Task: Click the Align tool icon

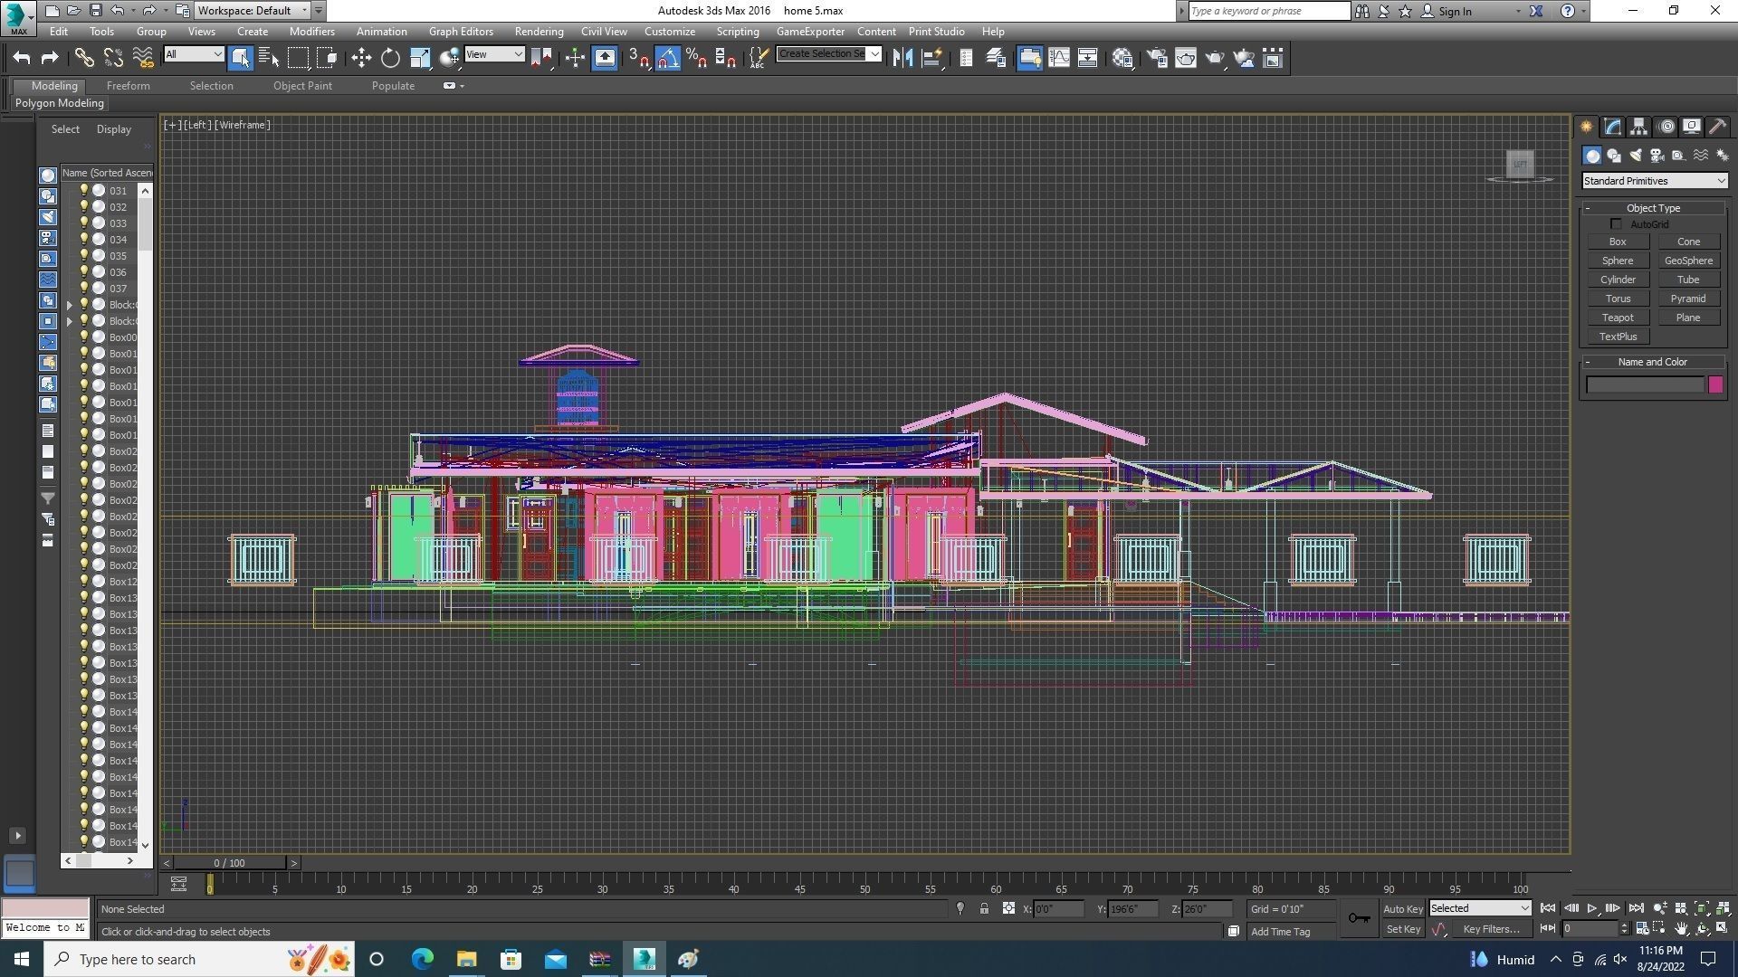Action: 931,58
